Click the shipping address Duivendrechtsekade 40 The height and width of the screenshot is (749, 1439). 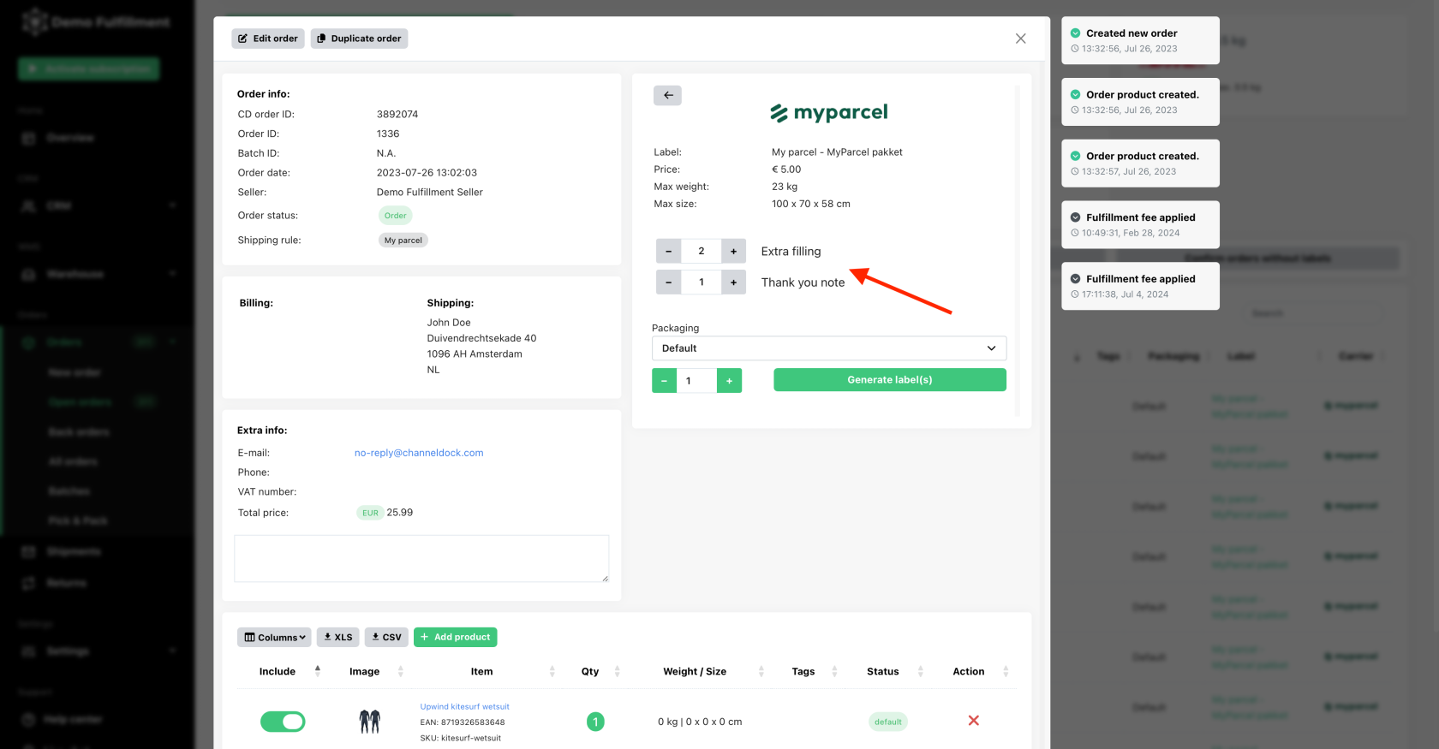(x=481, y=338)
